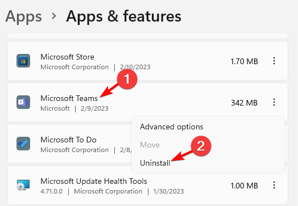This screenshot has height=206, width=298.
Task: Select the Microsoft Teams app name
Action: point(69,98)
